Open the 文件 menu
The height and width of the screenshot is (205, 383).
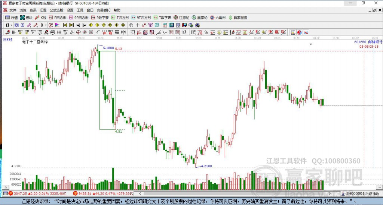(13, 10)
